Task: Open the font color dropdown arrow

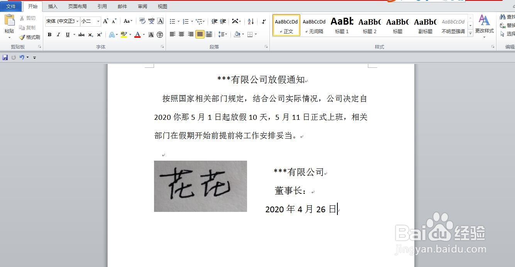Action: coord(144,35)
